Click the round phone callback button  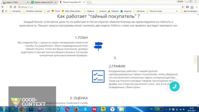pyautogui.click(x=174, y=86)
